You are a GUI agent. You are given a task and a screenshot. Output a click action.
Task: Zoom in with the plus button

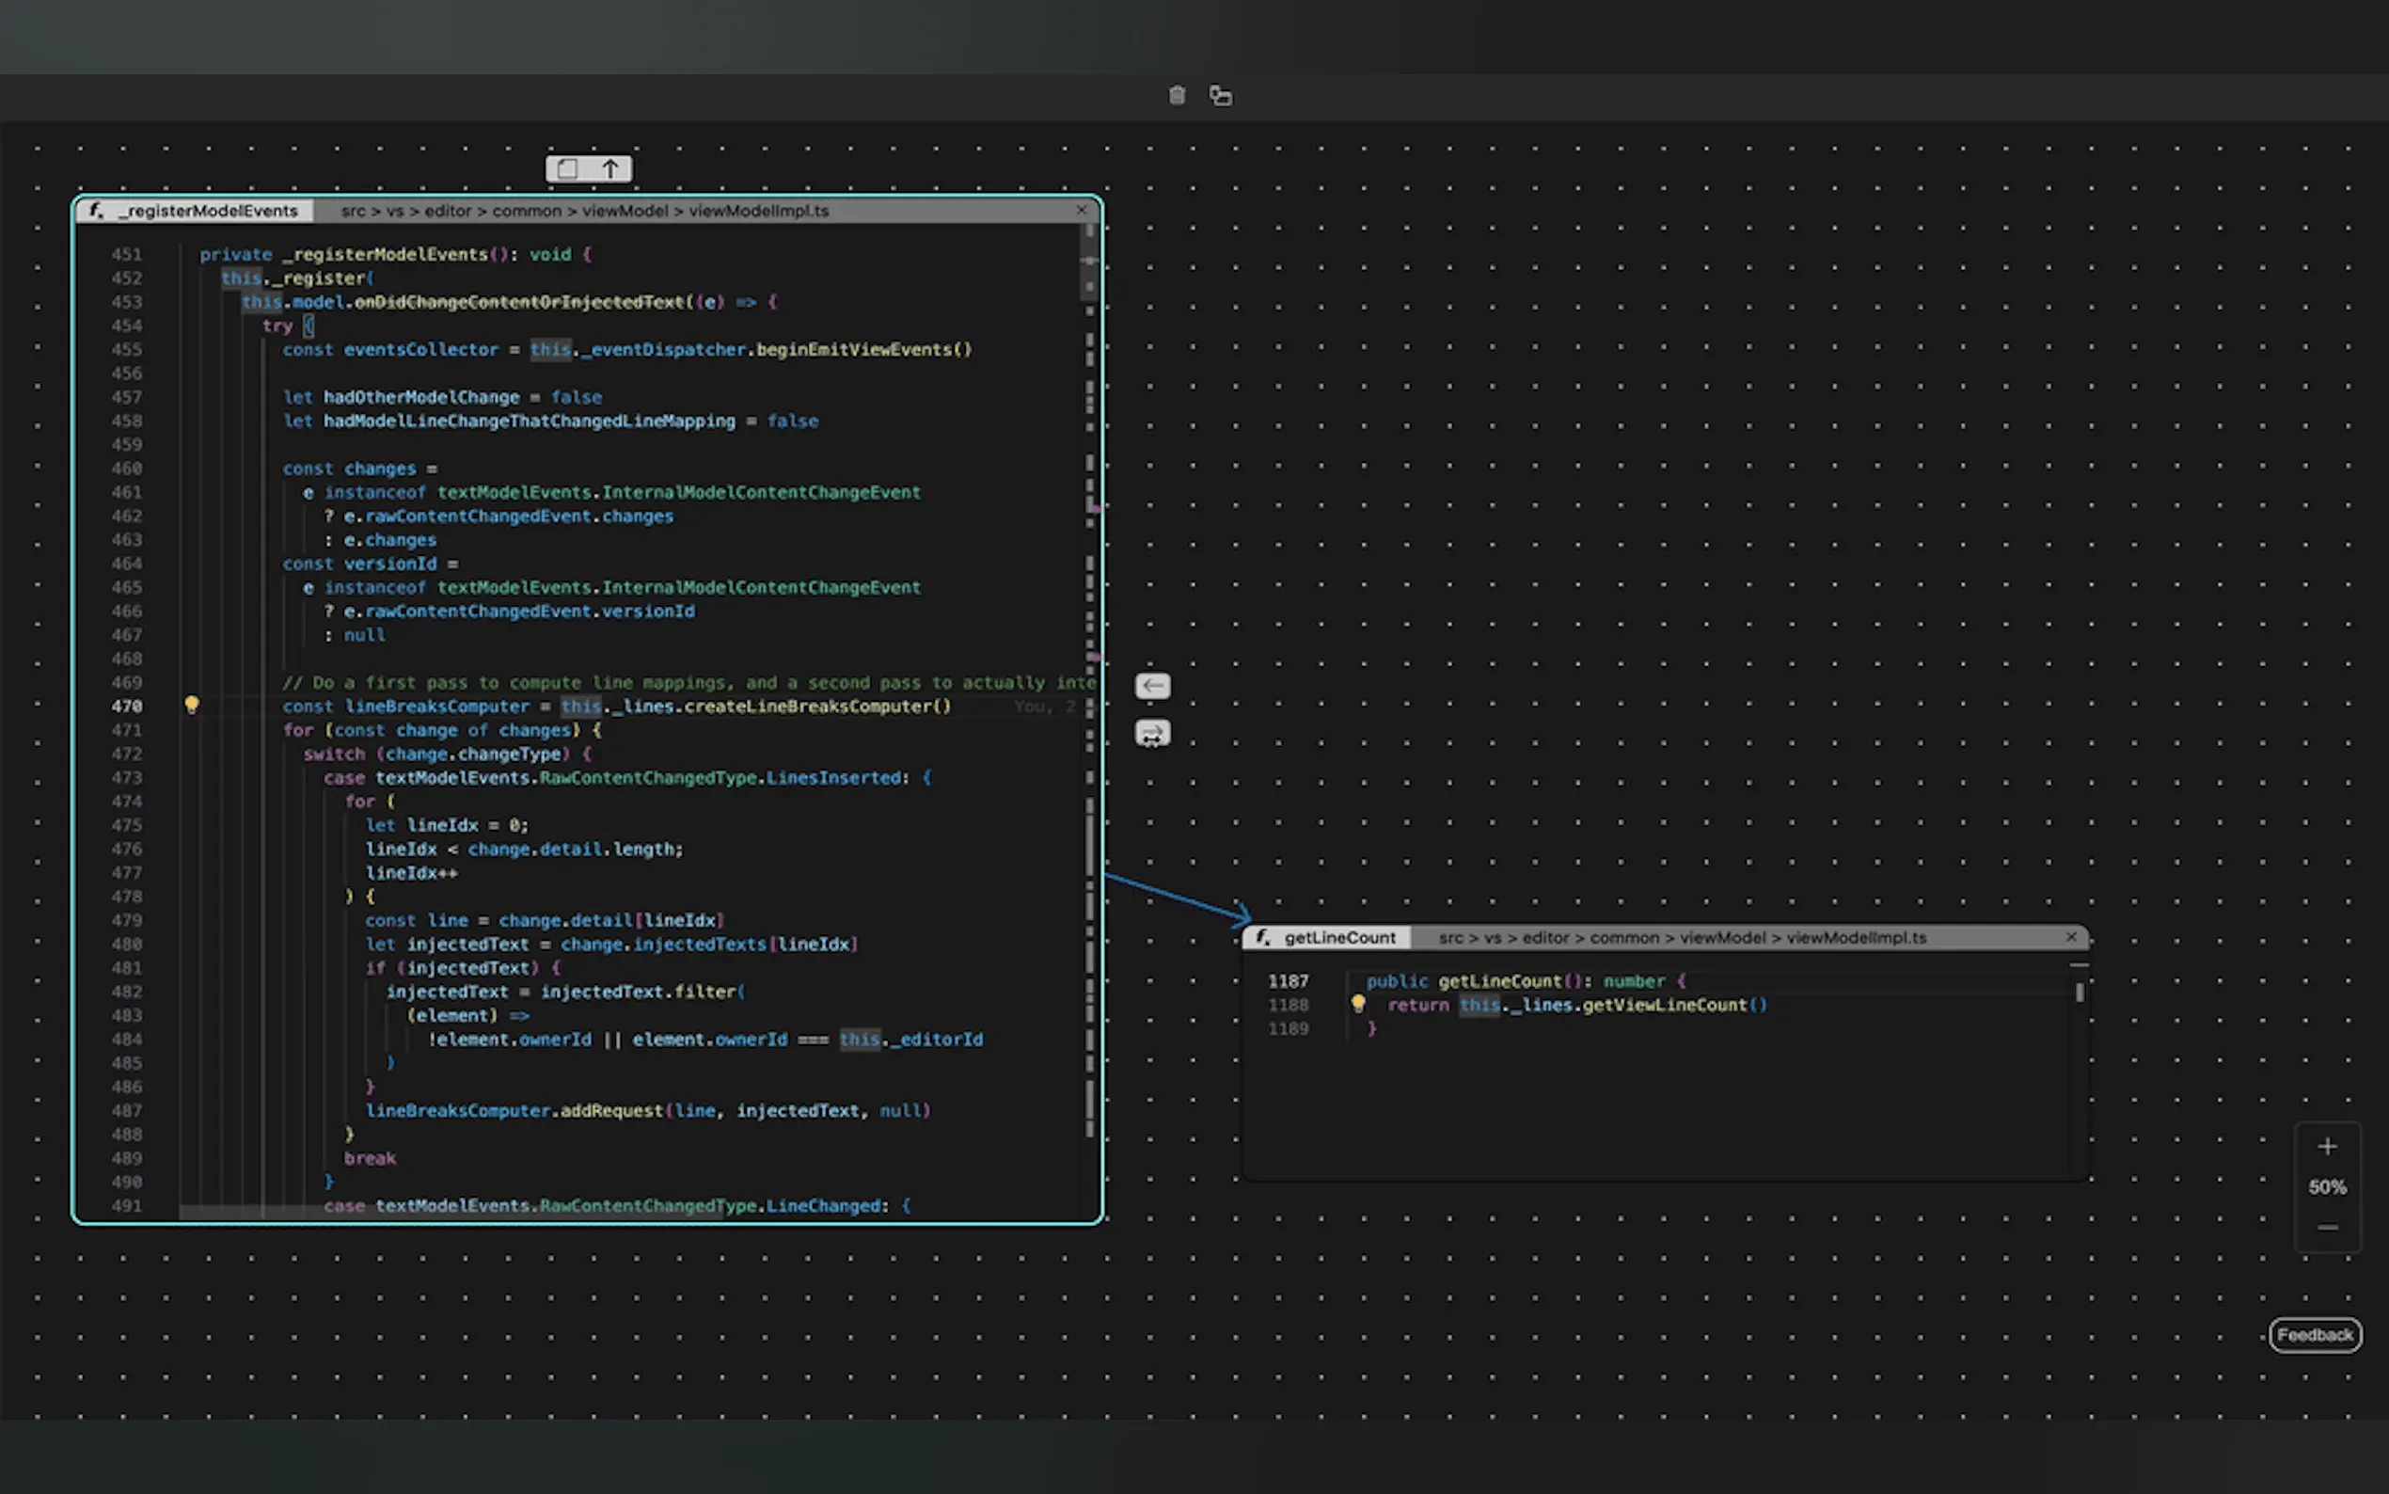tap(2327, 1146)
